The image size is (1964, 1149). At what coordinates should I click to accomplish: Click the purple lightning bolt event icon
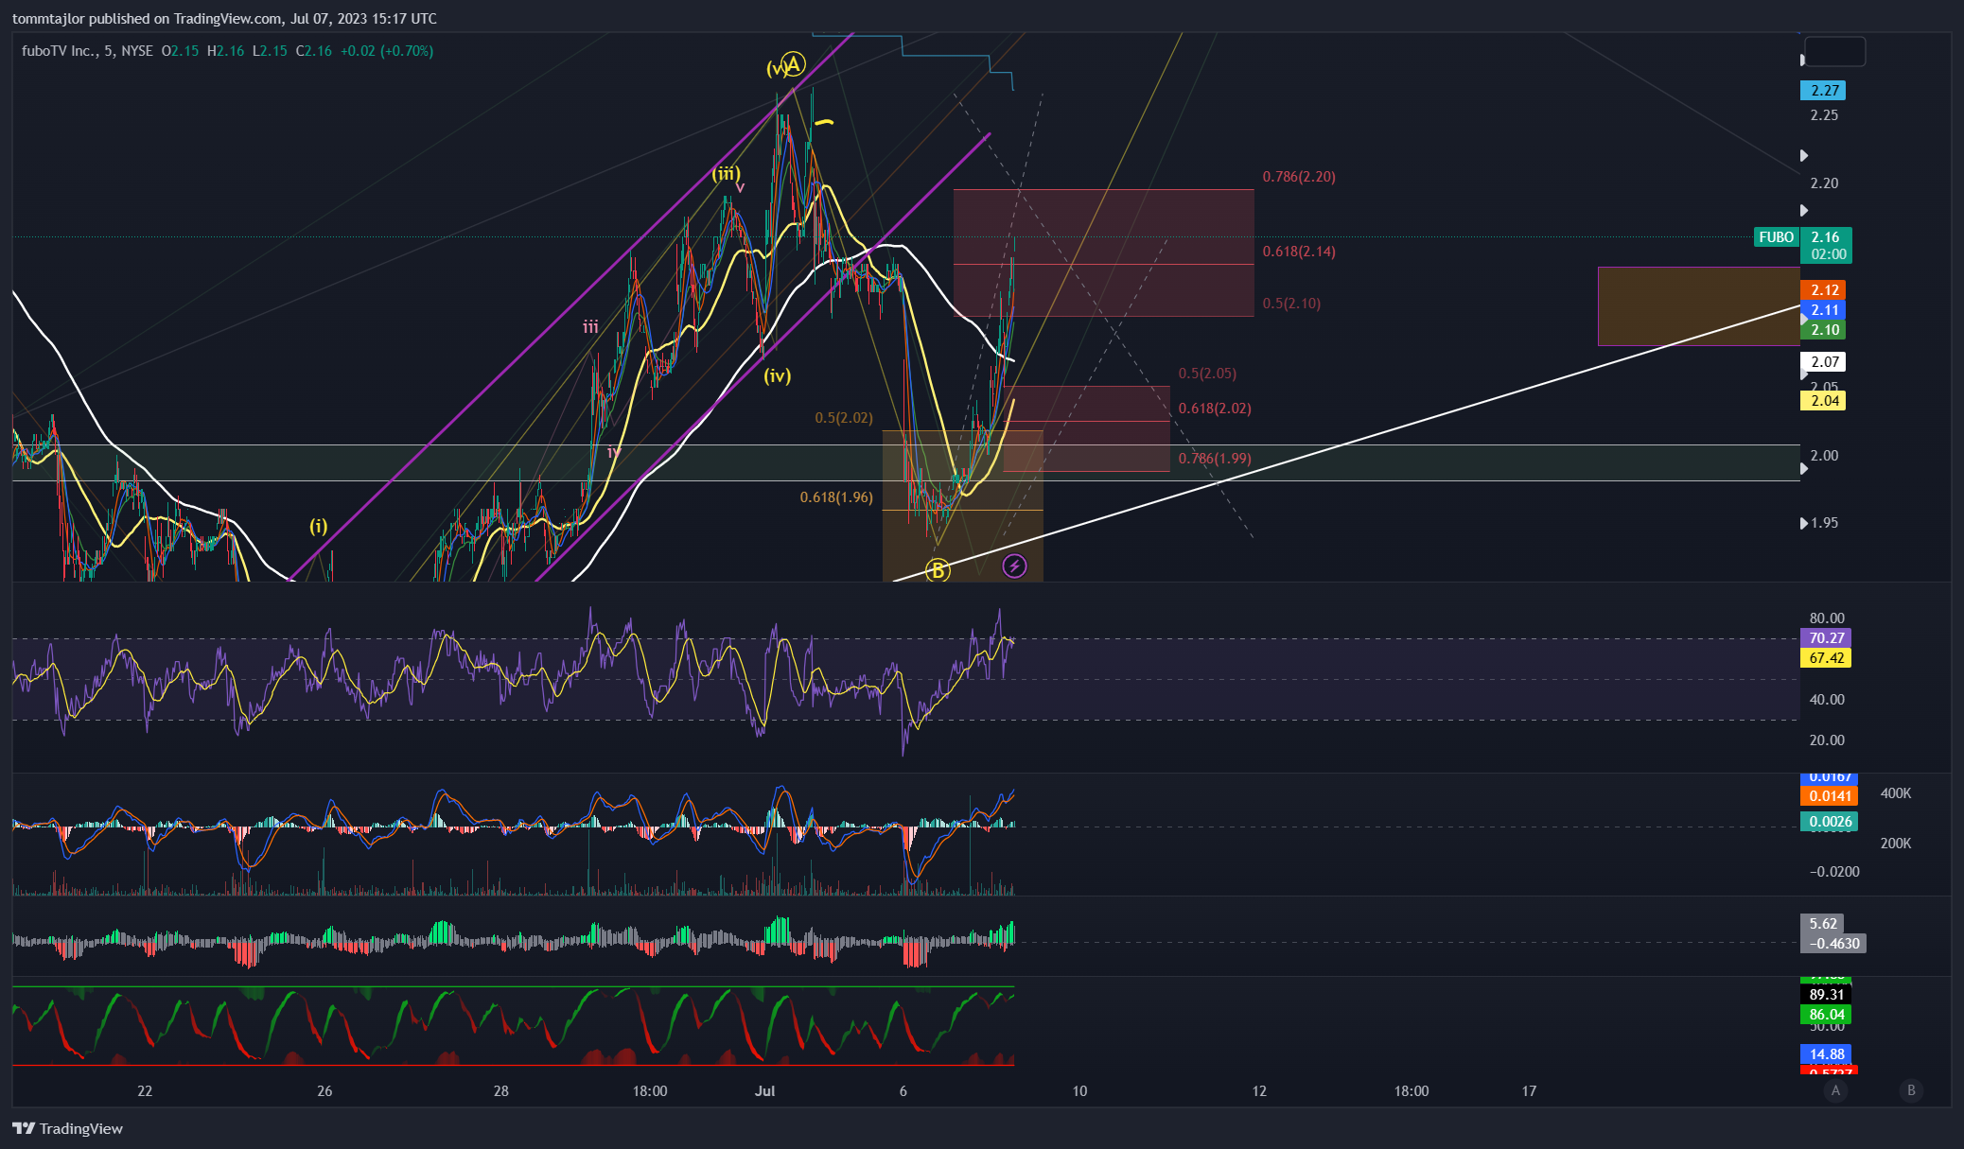pyautogui.click(x=1014, y=566)
